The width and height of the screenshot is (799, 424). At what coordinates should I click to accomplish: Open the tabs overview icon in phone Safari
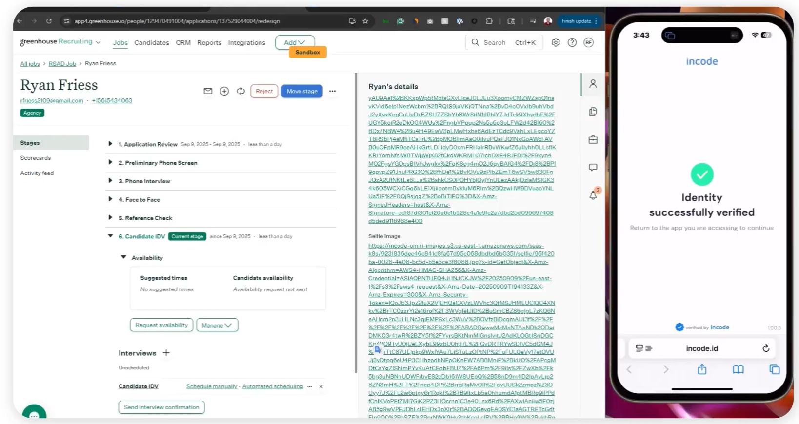tap(774, 369)
